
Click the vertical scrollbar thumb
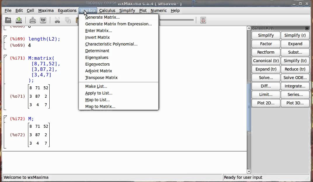[x=249, y=107]
